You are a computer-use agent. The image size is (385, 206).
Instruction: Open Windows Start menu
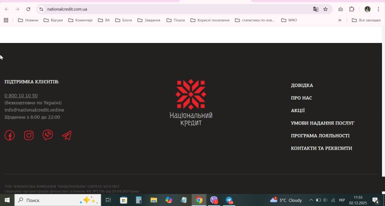7,200
